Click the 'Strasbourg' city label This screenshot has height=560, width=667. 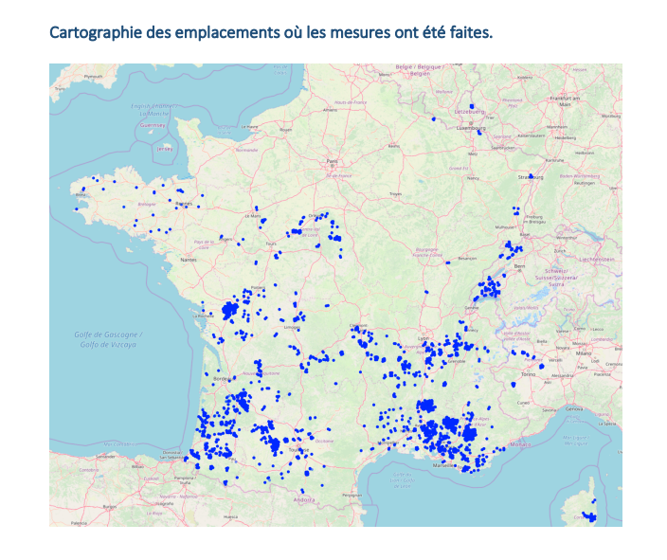click(x=531, y=177)
